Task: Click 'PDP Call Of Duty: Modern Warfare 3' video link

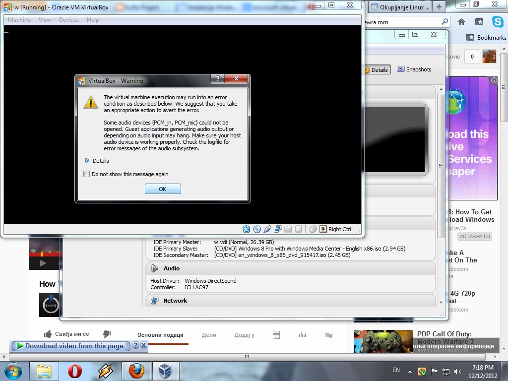Action: [x=444, y=337]
